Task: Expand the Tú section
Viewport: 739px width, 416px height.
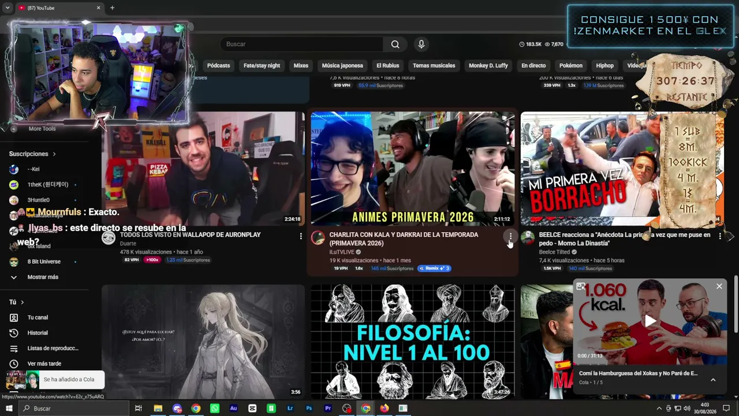Action: pos(17,302)
